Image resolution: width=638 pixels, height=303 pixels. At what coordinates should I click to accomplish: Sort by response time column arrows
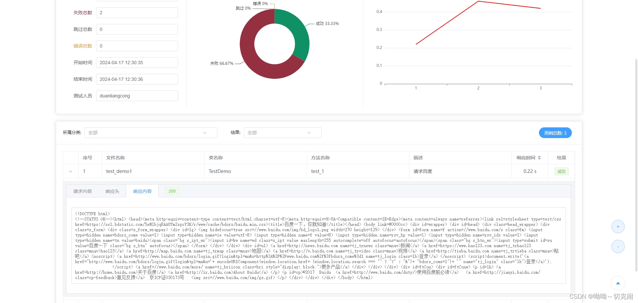point(539,158)
